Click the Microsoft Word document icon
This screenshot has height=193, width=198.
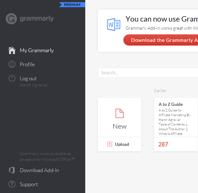click(114, 24)
